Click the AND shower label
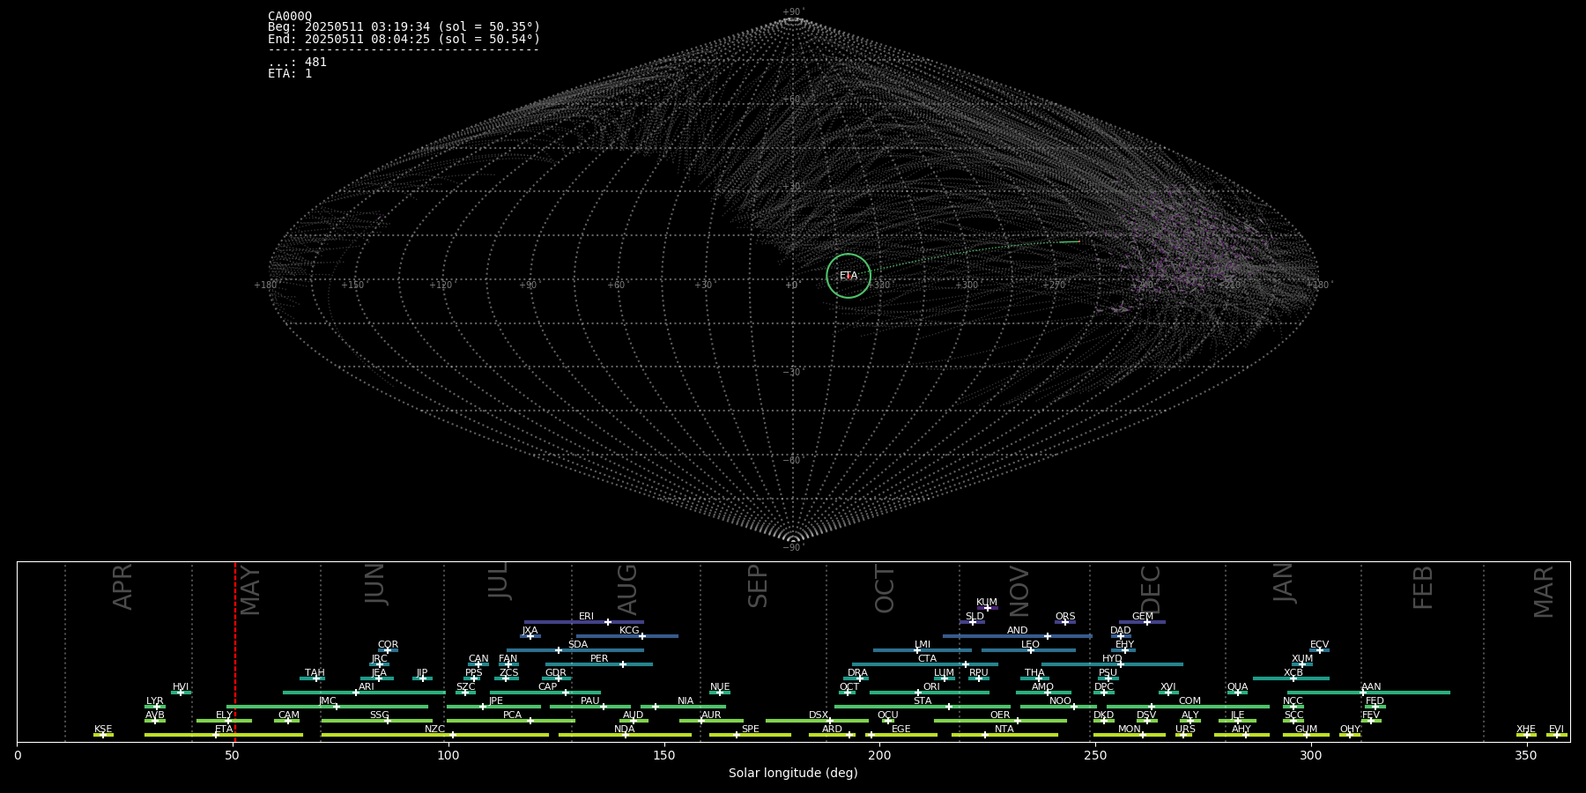Image resolution: width=1586 pixels, height=793 pixels. click(1017, 631)
